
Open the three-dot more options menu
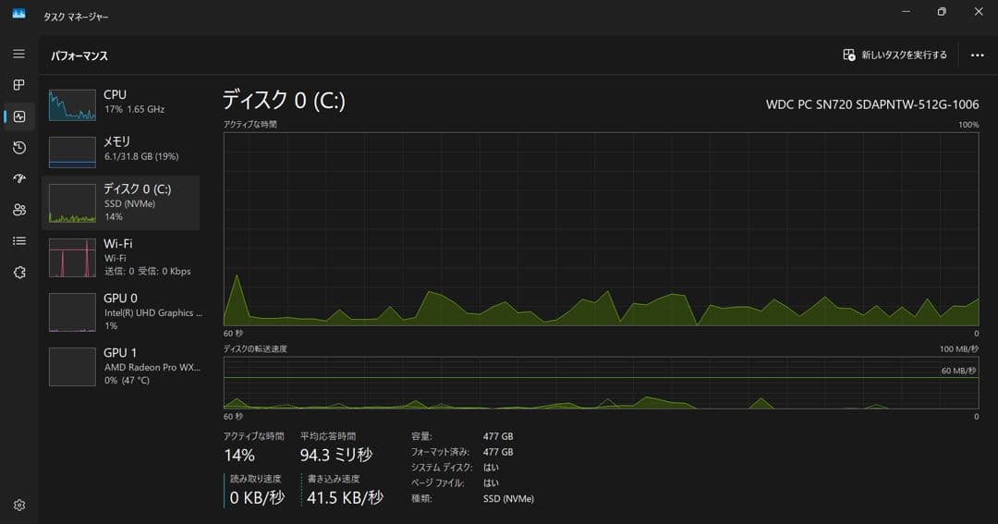[x=977, y=55]
